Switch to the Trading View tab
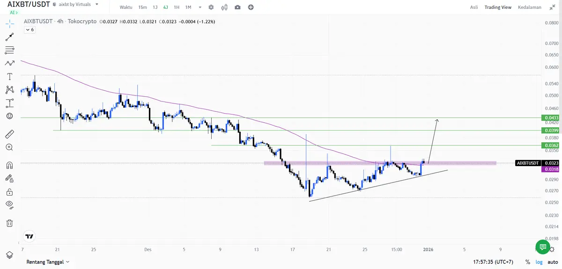 (498, 7)
